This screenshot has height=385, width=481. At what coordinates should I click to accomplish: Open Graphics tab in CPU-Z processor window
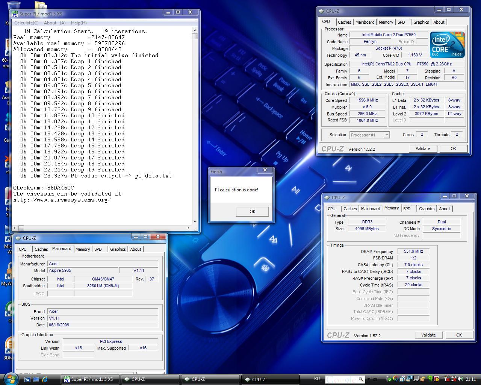point(421,22)
